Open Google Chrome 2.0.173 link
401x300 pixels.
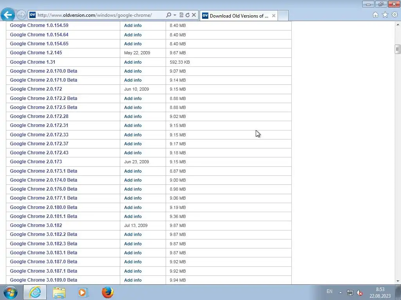(36, 161)
